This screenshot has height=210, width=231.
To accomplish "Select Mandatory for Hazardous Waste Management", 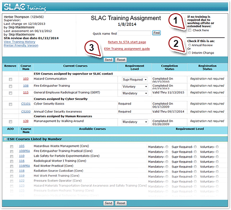I will tap(167, 147).
